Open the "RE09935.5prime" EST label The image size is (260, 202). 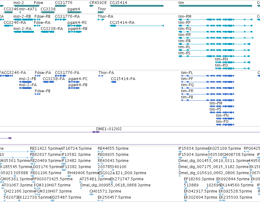pyautogui.click(x=113, y=155)
